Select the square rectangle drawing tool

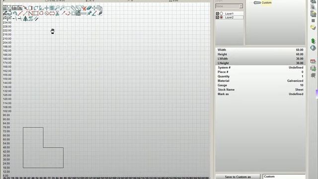point(36,13)
